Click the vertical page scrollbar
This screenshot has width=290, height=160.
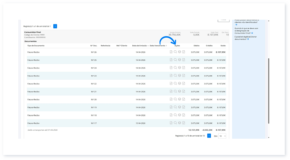click(x=268, y=90)
